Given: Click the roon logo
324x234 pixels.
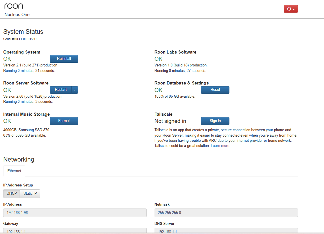Looking at the screenshot, I should (x=14, y=6).
